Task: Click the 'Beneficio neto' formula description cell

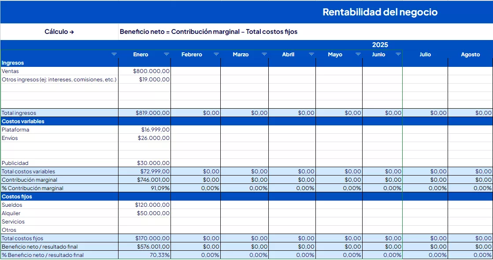Action: [208, 32]
